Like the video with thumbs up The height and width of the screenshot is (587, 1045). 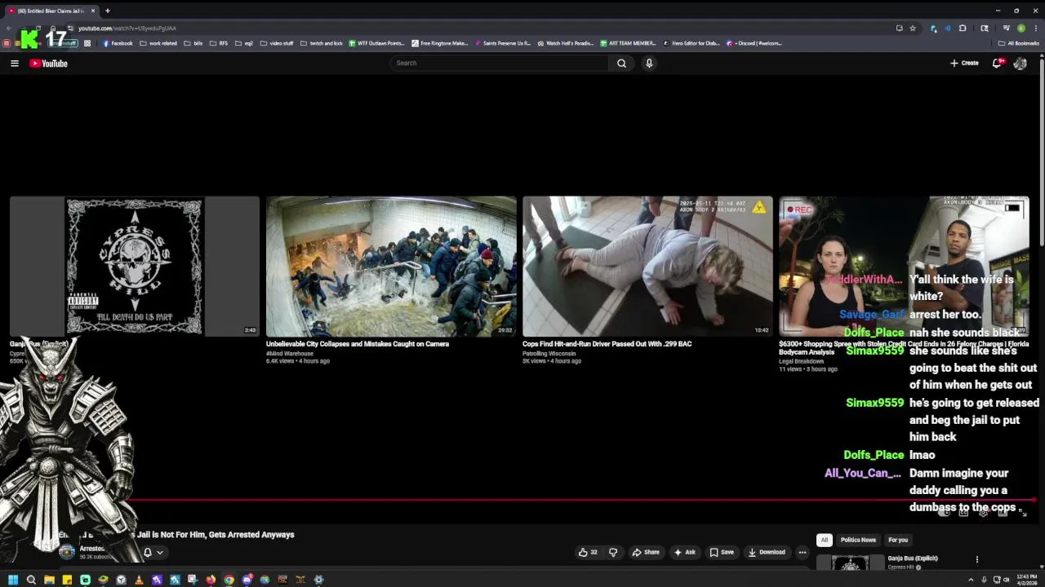click(x=588, y=552)
